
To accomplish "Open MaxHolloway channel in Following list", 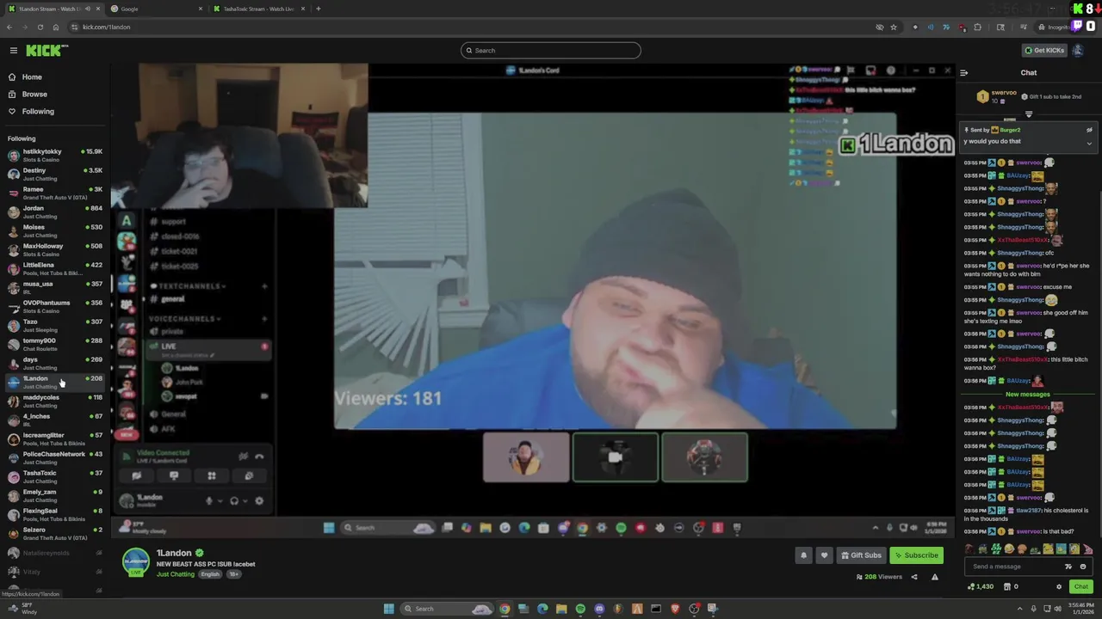I will pyautogui.click(x=54, y=250).
